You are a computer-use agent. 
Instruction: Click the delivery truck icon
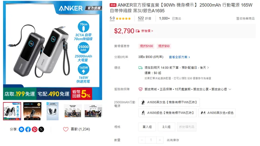point(141,68)
